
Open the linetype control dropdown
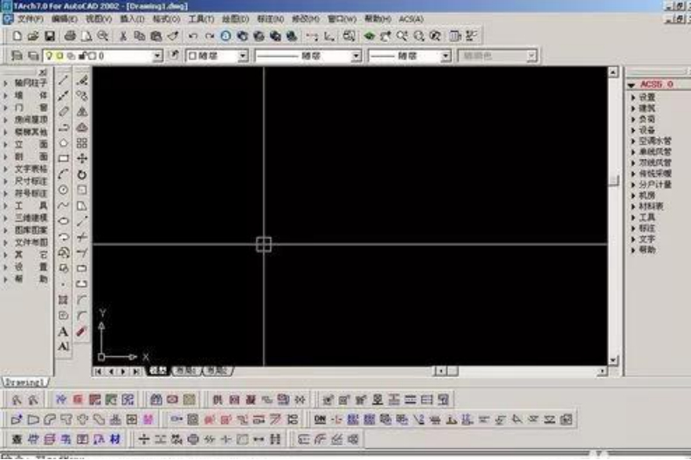point(356,56)
